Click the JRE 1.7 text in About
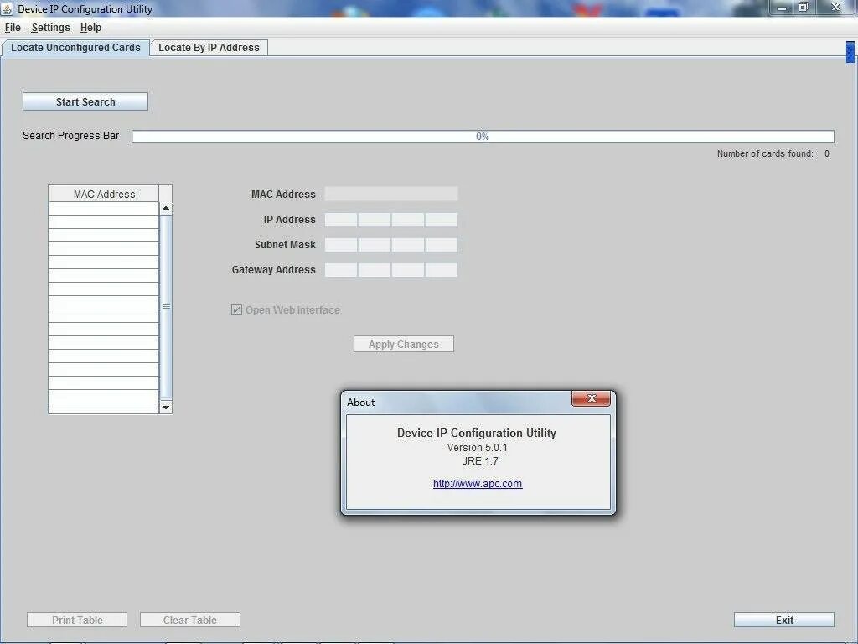 [x=480, y=461]
